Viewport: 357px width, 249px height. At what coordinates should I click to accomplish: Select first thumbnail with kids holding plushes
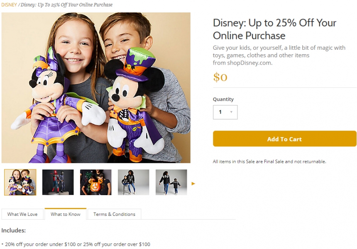click(x=20, y=182)
